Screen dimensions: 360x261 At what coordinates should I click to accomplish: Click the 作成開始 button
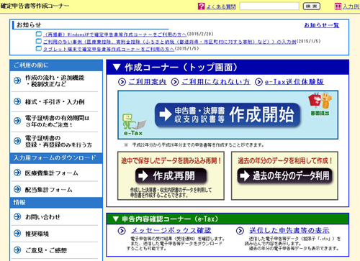[x=228, y=115]
